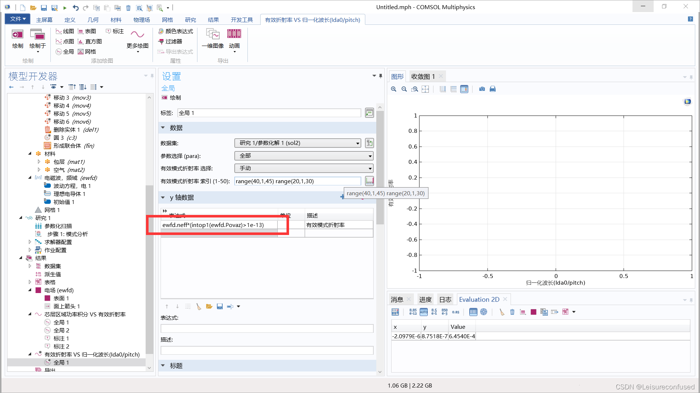Open 参数选择 (para) dropdown
Screen dimensions: 700x393
coord(304,156)
